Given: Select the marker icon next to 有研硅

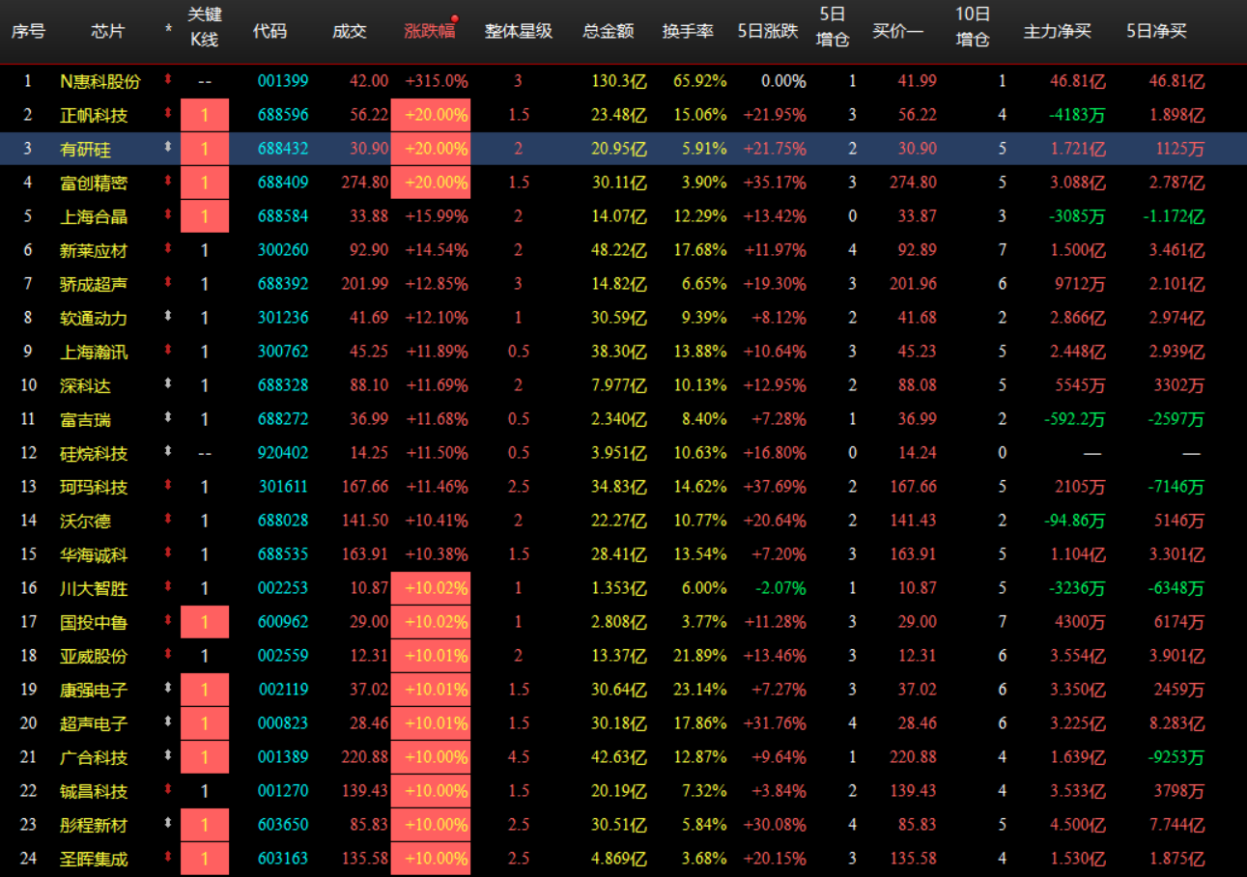Looking at the screenshot, I should 168,148.
